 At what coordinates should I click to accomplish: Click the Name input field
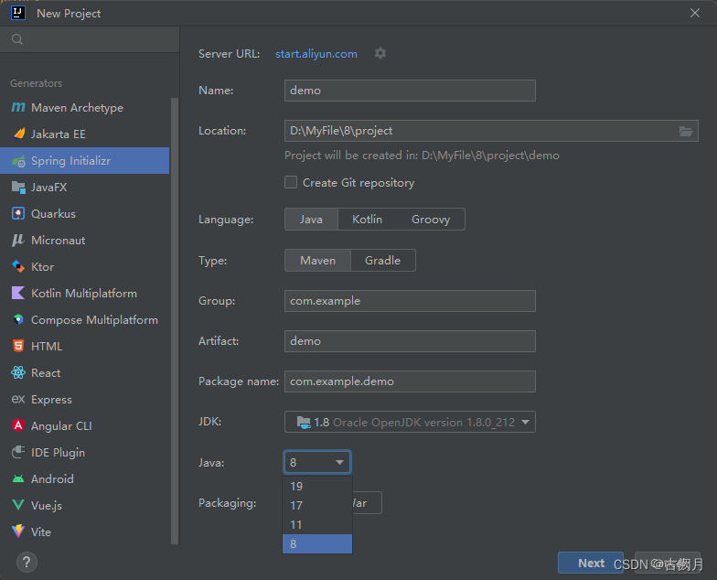click(x=410, y=91)
